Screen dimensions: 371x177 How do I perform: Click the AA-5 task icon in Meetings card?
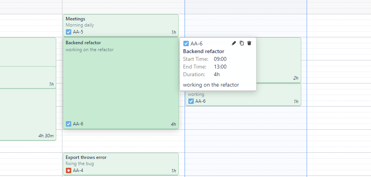tap(68, 32)
